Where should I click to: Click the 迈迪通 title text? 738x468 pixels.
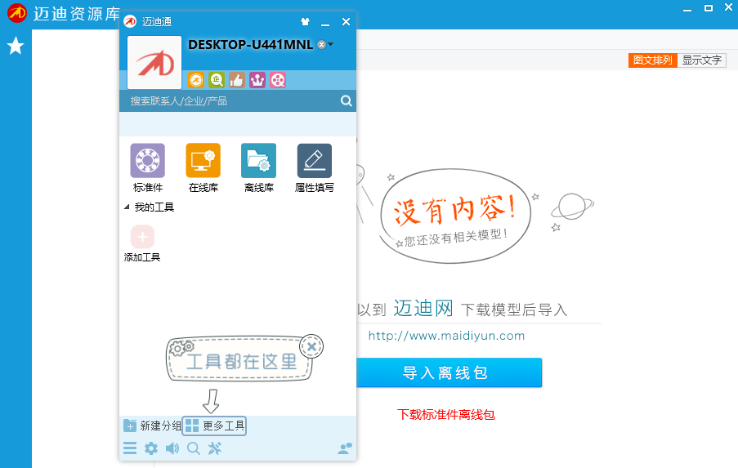[x=157, y=21]
